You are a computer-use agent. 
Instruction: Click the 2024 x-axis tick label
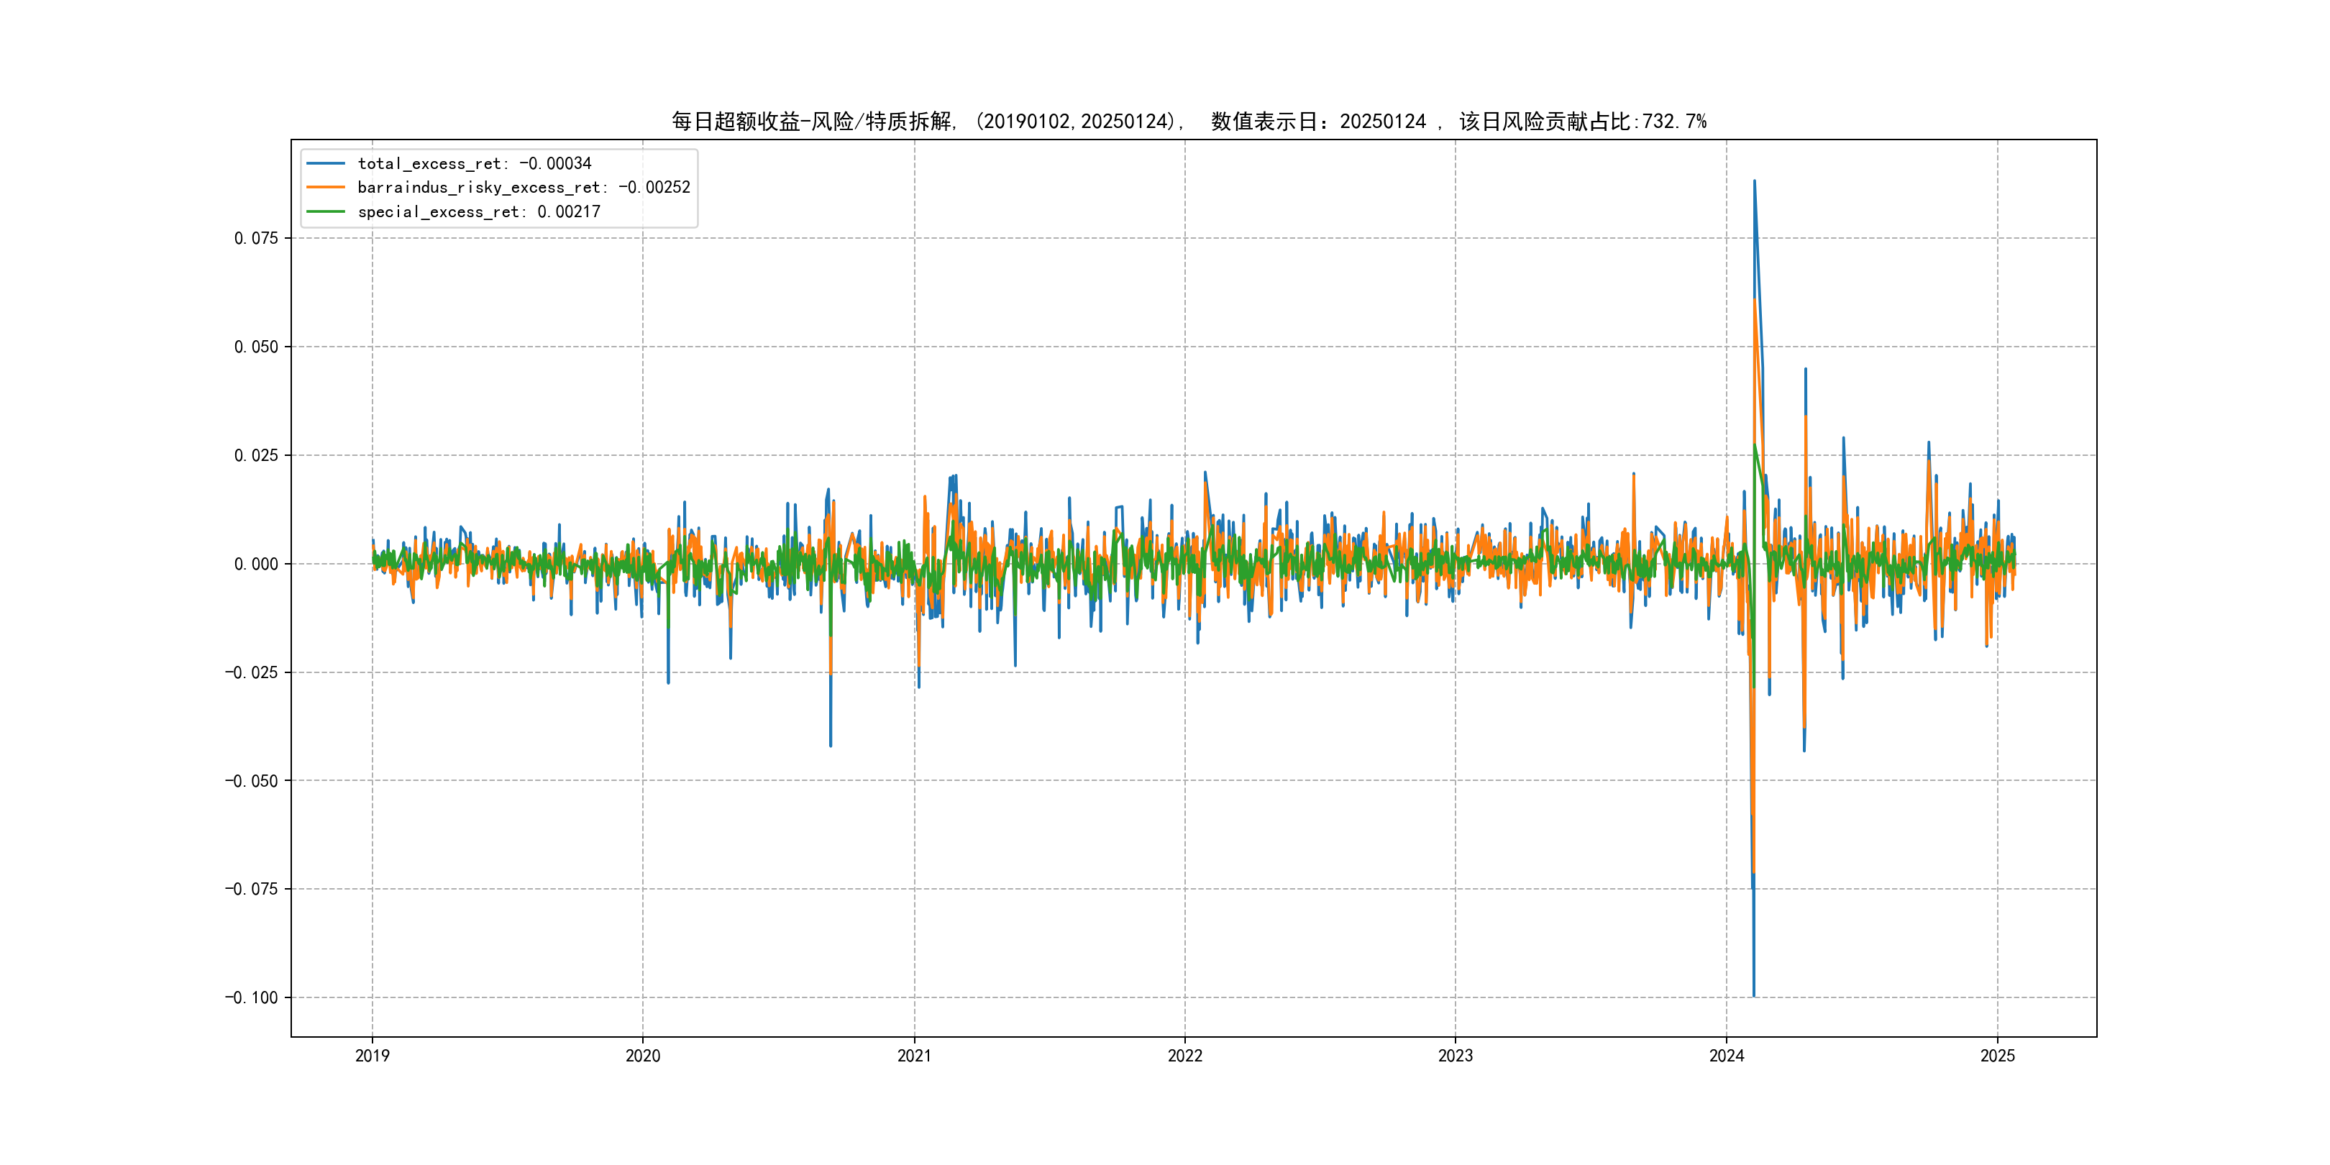[1727, 1056]
